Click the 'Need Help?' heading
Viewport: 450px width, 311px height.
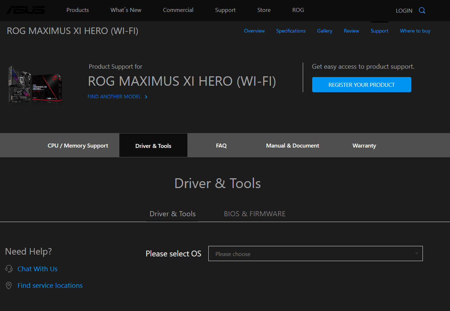[x=29, y=251]
